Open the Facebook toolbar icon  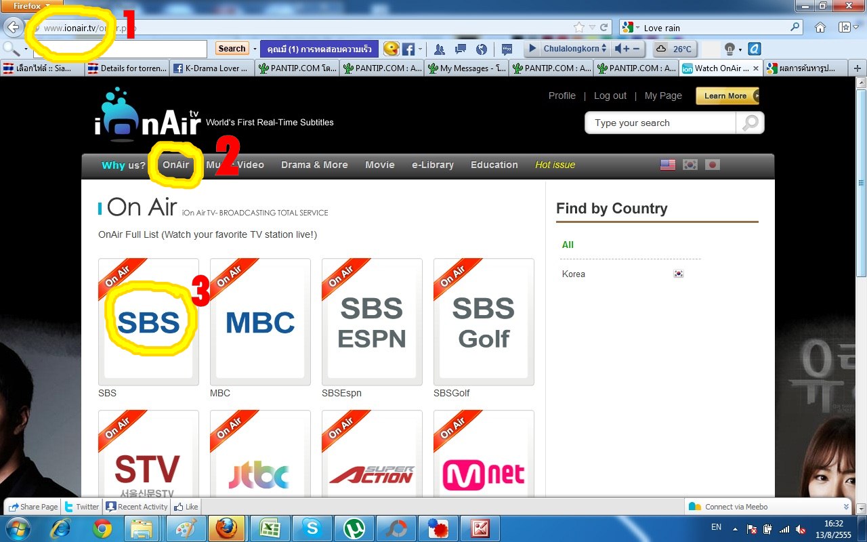pos(408,49)
